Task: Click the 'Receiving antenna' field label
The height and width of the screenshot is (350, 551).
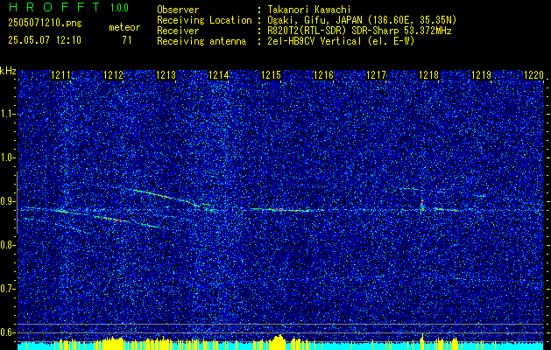Action: [201, 41]
